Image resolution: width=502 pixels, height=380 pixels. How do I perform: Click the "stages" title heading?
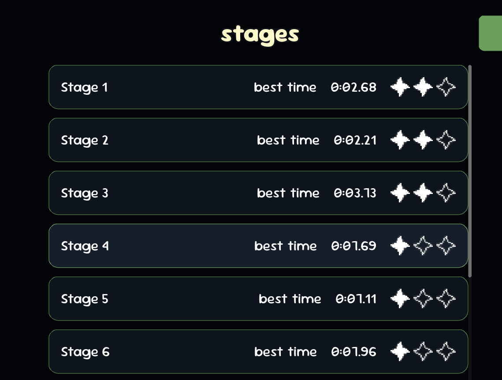[x=260, y=34]
